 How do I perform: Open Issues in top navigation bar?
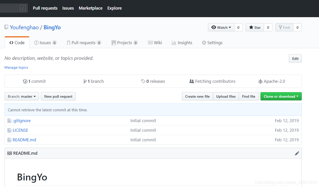coord(68,8)
